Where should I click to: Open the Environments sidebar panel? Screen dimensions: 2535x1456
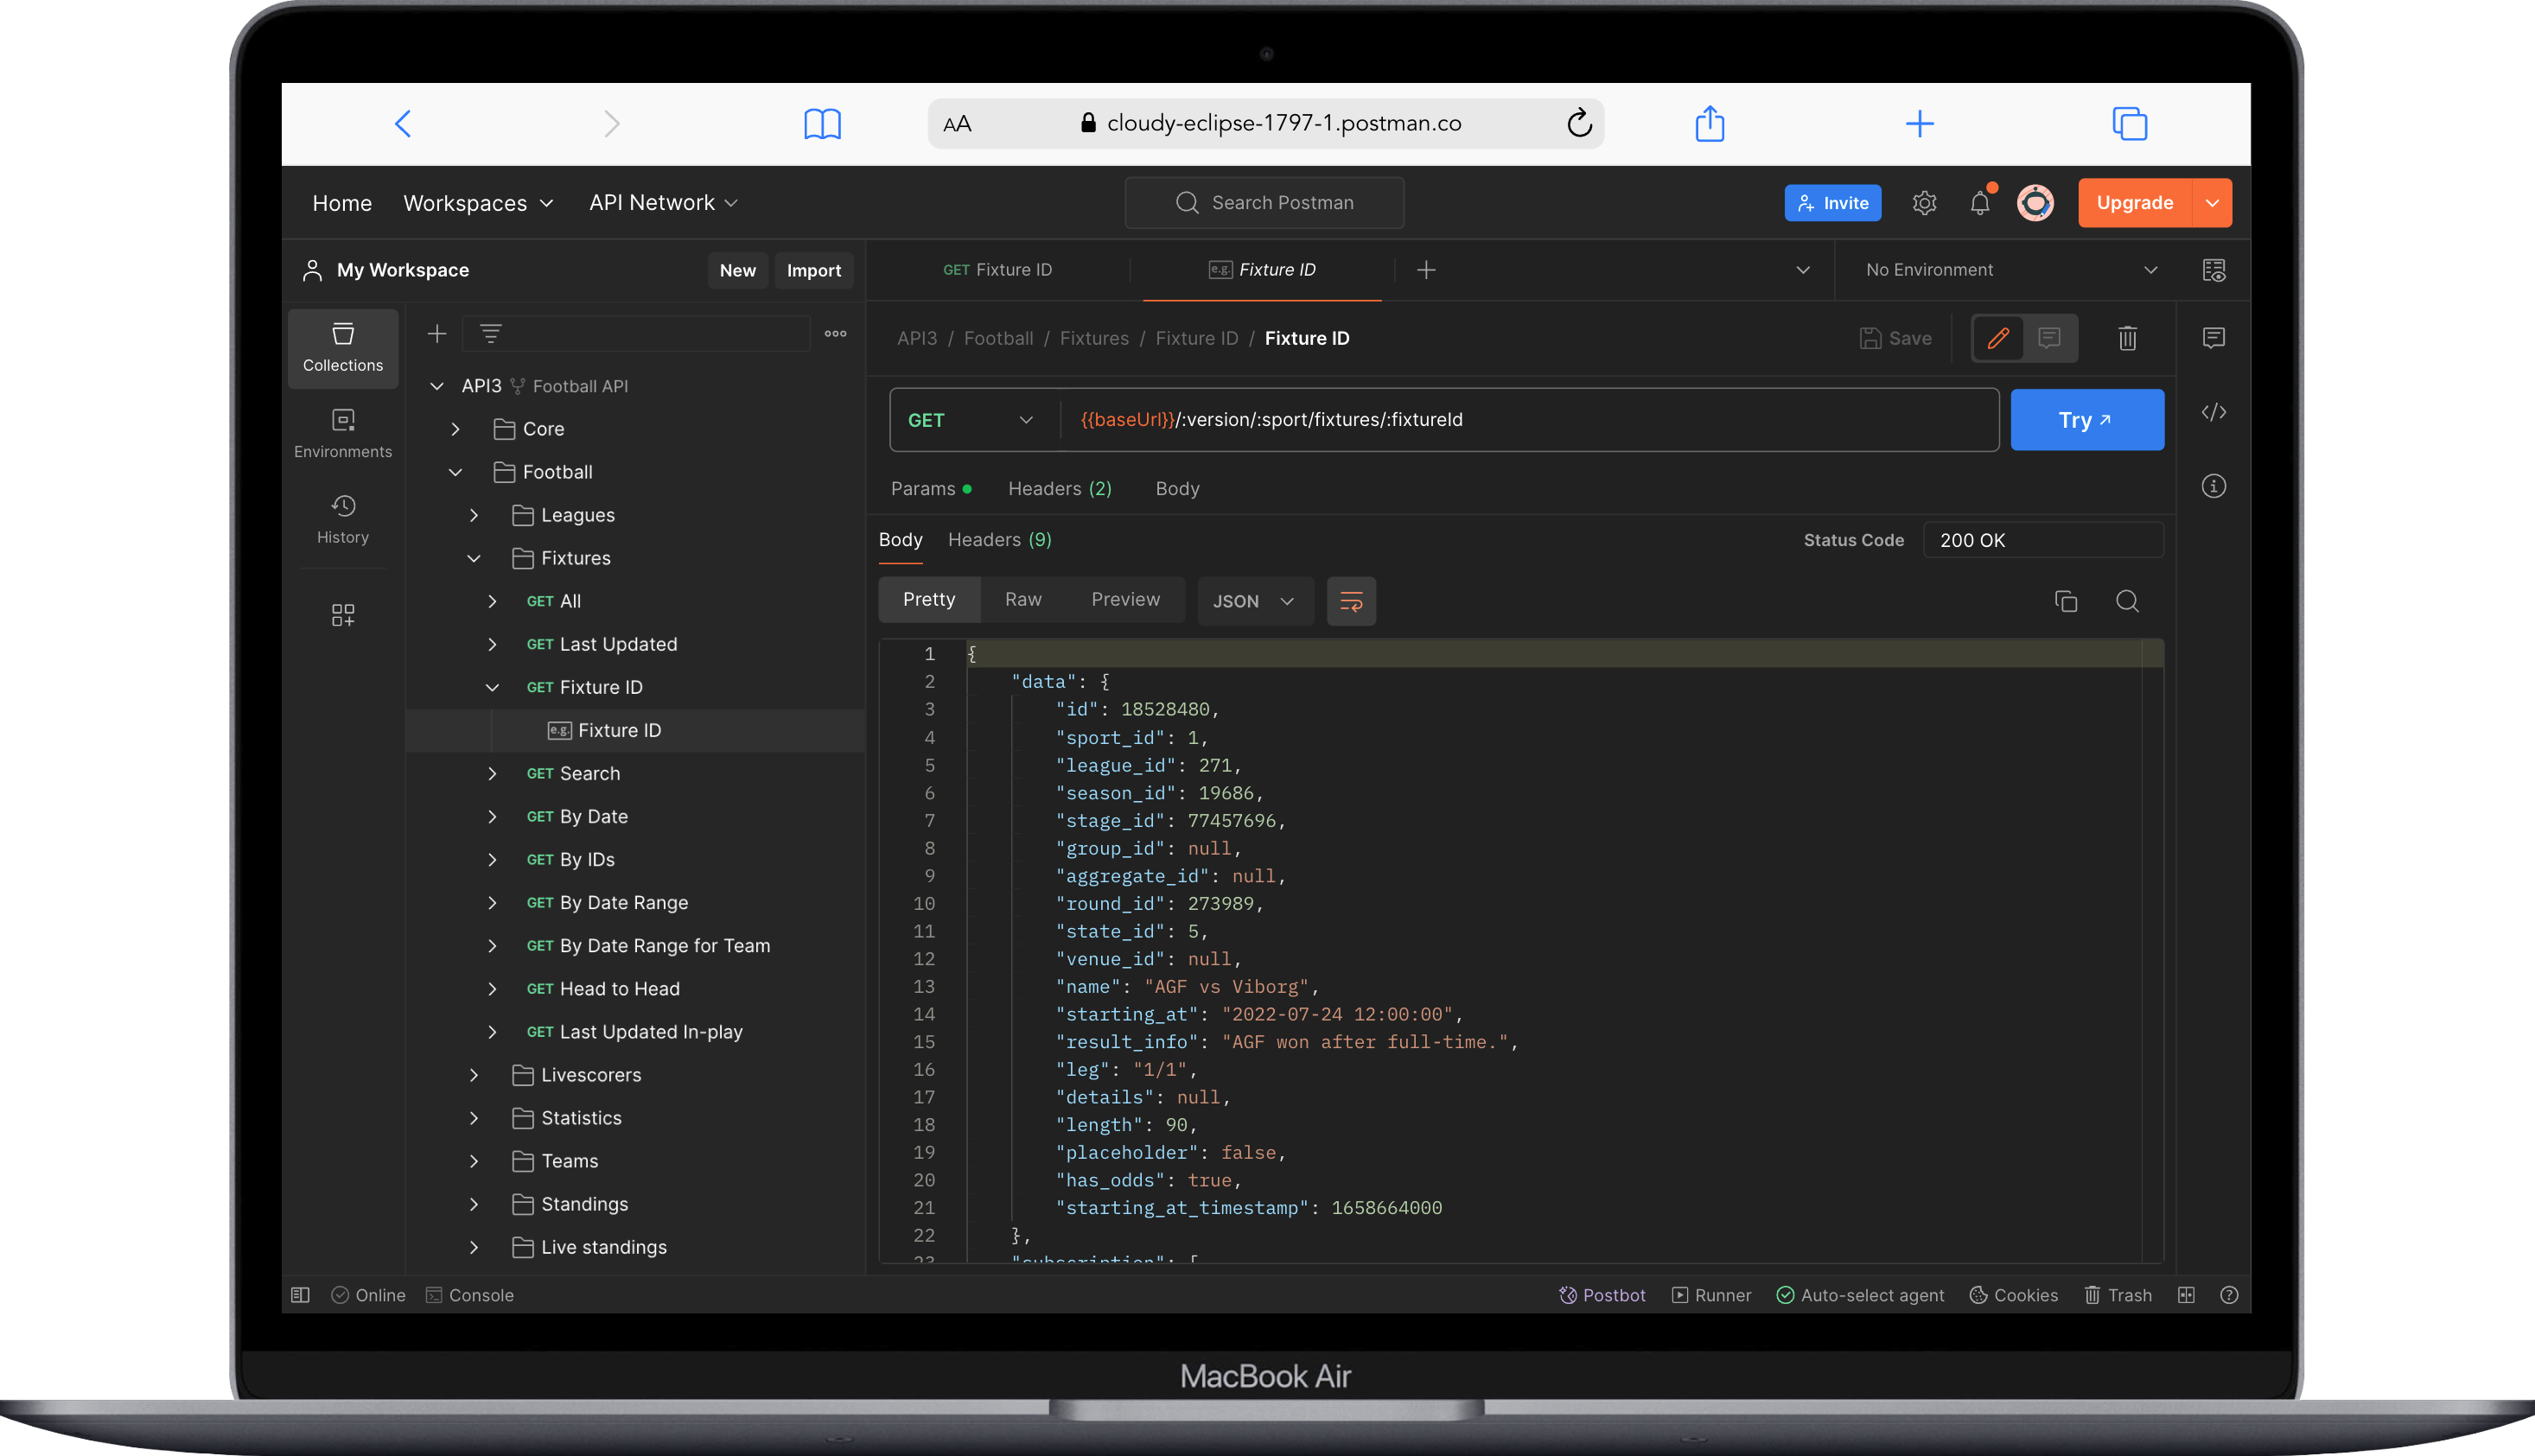(x=343, y=433)
